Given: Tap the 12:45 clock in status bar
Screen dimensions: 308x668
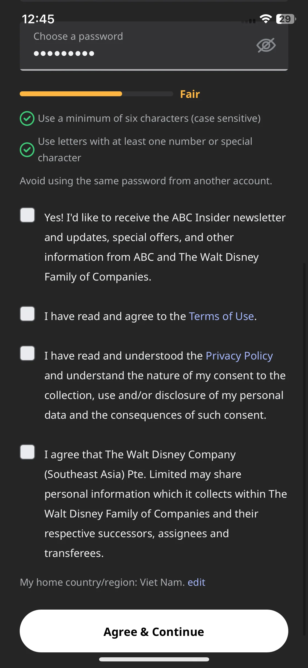Looking at the screenshot, I should [38, 19].
